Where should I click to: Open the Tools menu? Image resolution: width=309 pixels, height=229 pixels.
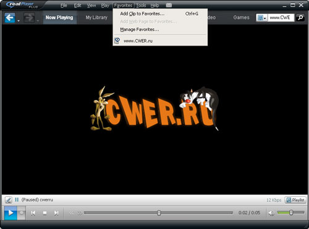(141, 6)
